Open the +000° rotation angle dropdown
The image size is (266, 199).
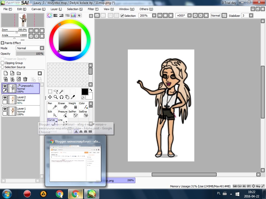tap(189, 16)
